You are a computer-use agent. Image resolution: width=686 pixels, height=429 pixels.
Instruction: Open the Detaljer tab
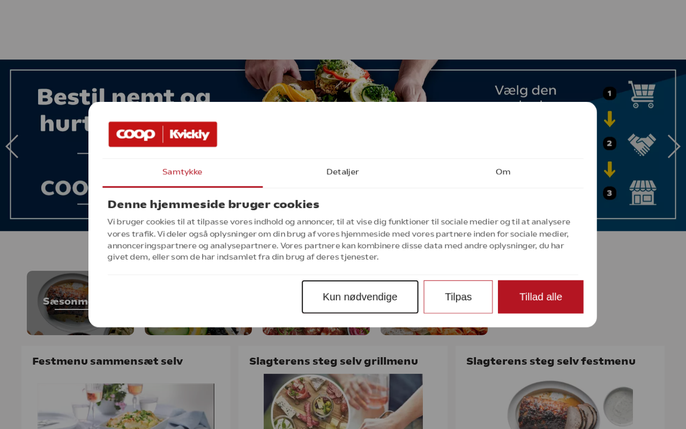coord(342,172)
